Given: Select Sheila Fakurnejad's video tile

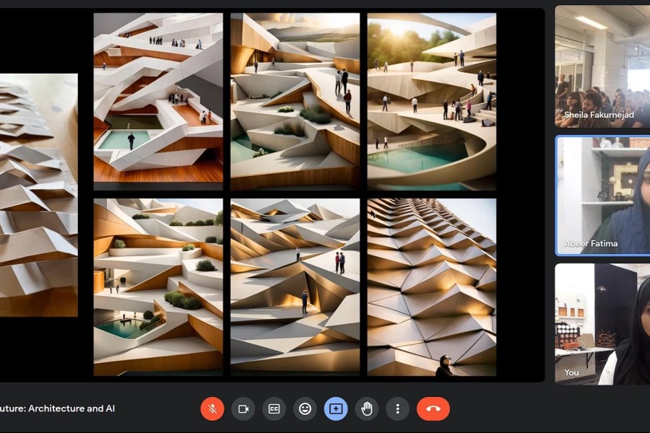Looking at the screenshot, I should pyautogui.click(x=602, y=66).
